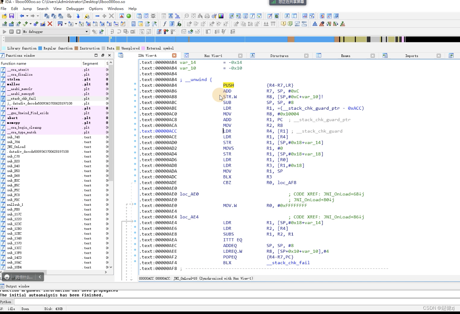Switch to the Hex View-1 tab
The image size is (460, 314).
tap(213, 56)
